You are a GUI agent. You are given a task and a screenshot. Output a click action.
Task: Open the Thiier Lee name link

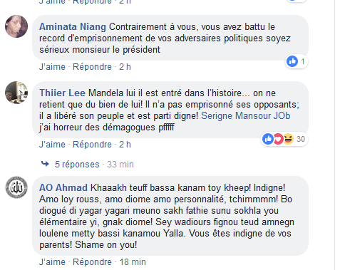point(62,93)
